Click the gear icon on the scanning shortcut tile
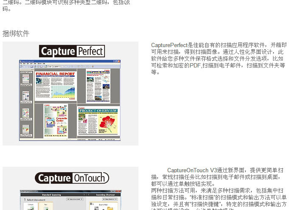Screen dimensions: 293x210 pyautogui.click(x=91, y=204)
